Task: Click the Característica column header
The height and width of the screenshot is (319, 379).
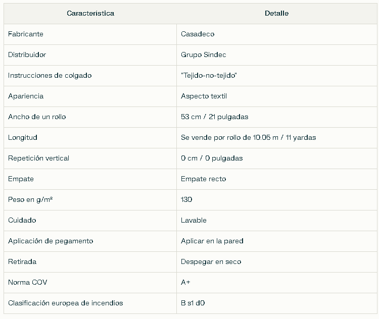Action: pyautogui.click(x=90, y=13)
